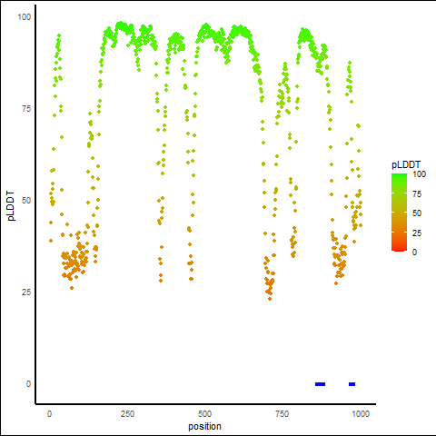Viewport: 436px width, 436px height.
Task: Click the legend label 0
Action: coord(414,253)
